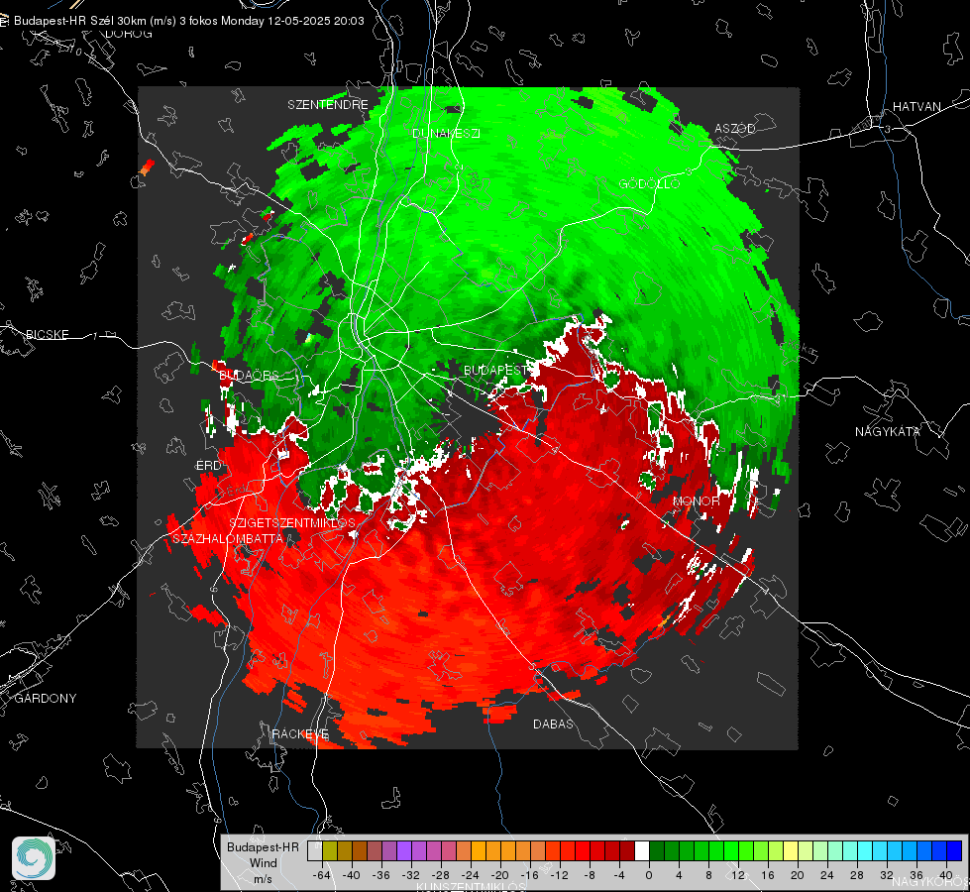Click the 'm/s' unit label in legend
This screenshot has width=970, height=892.
click(x=263, y=879)
